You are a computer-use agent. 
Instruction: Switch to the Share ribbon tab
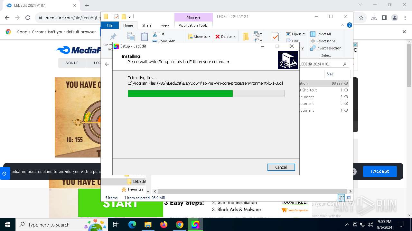147,25
